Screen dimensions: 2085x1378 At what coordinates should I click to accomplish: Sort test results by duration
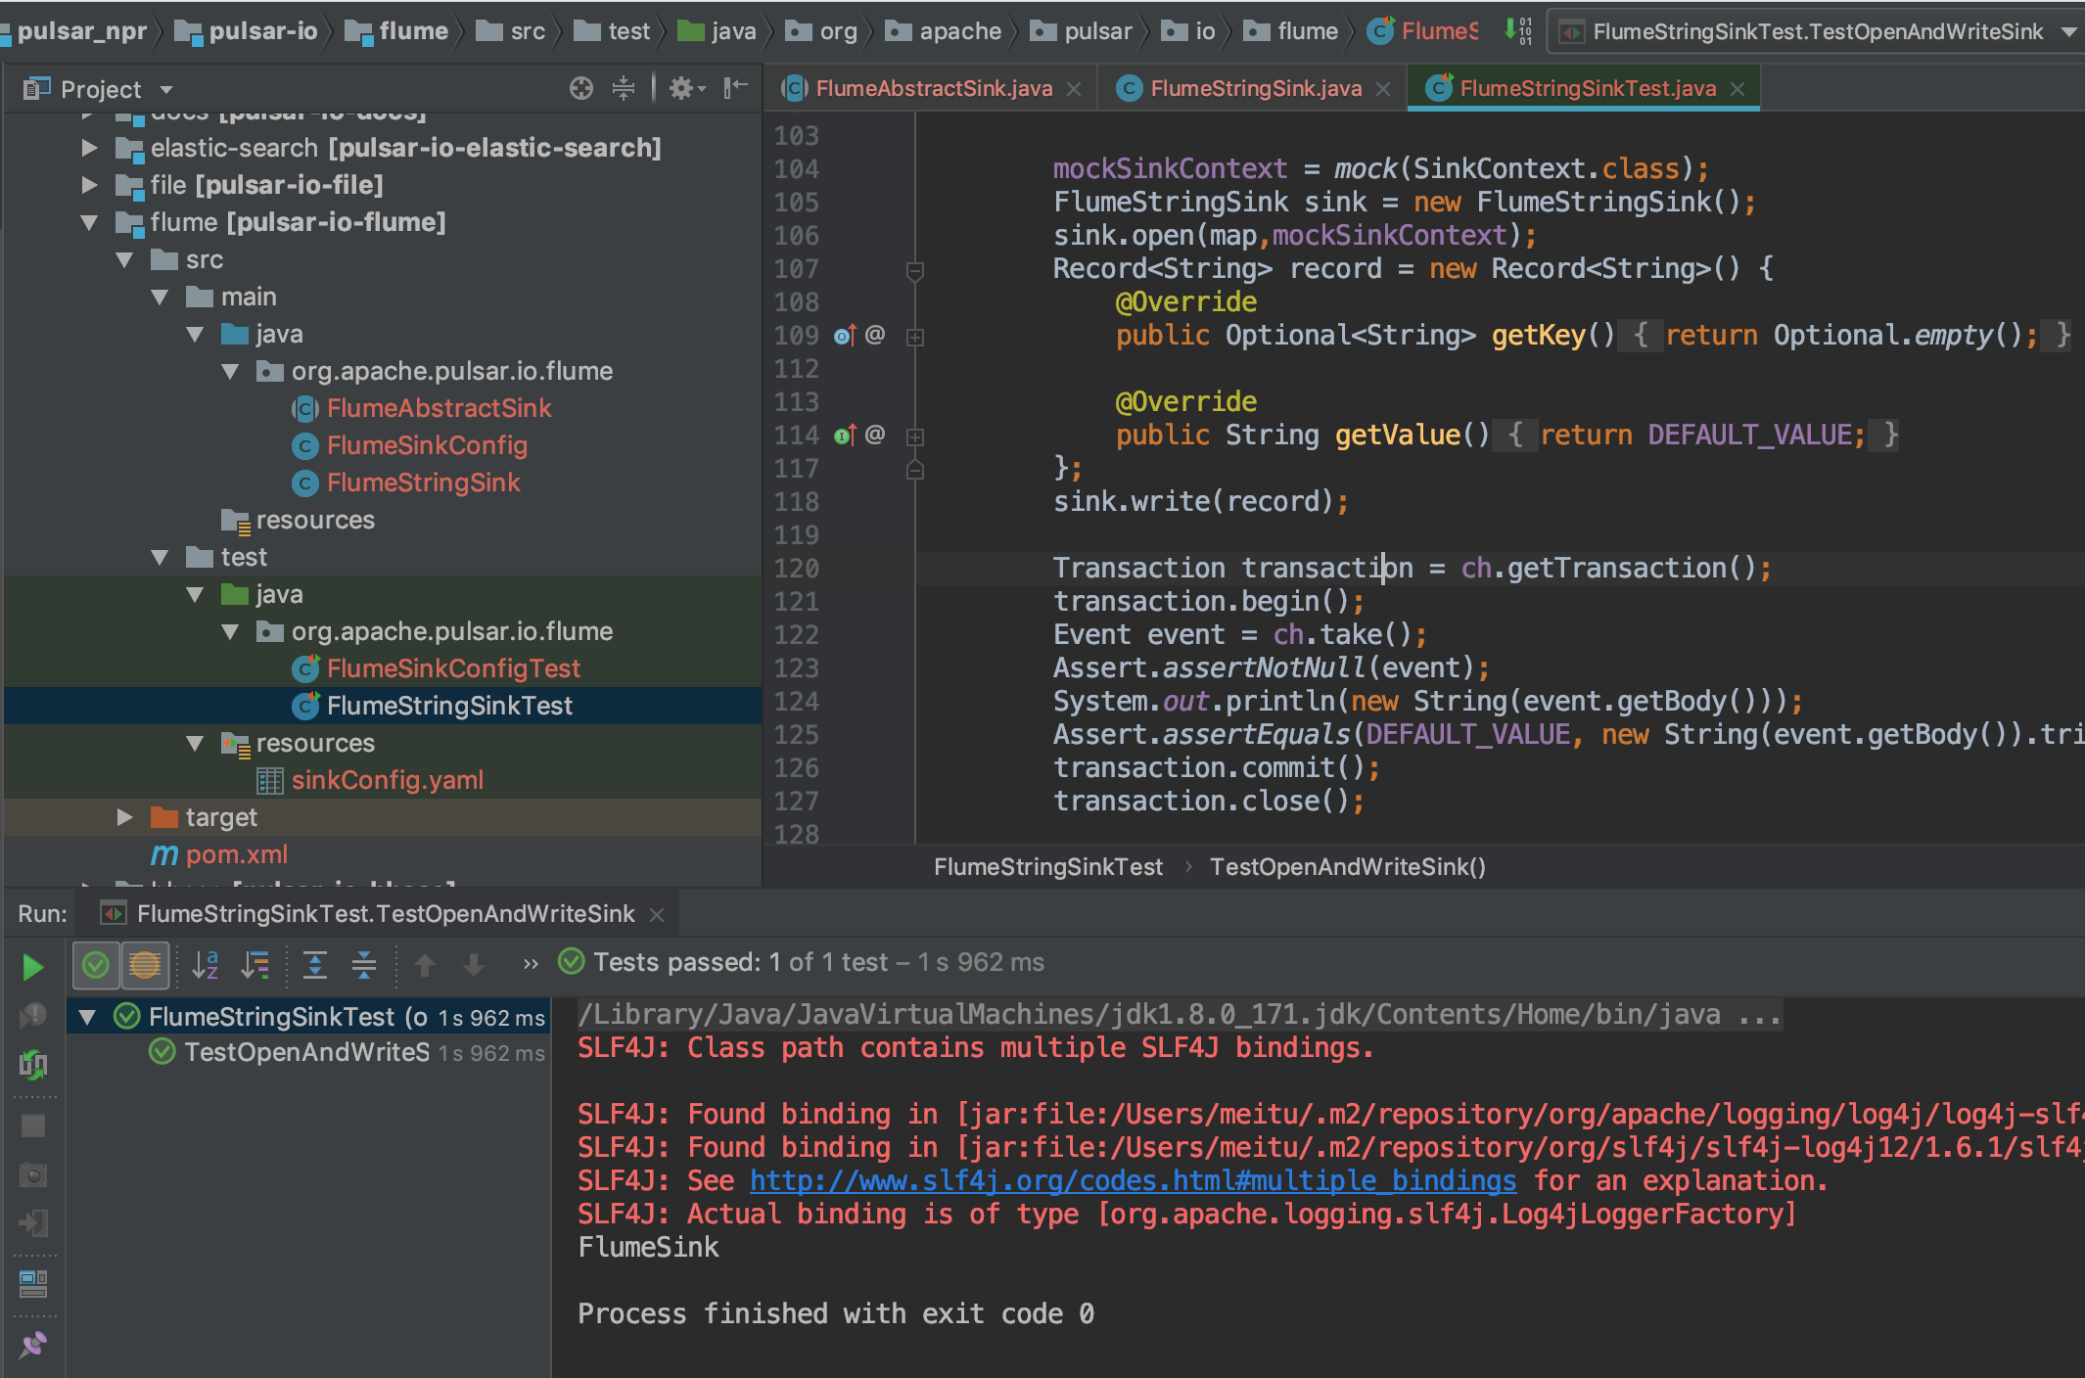coord(255,966)
